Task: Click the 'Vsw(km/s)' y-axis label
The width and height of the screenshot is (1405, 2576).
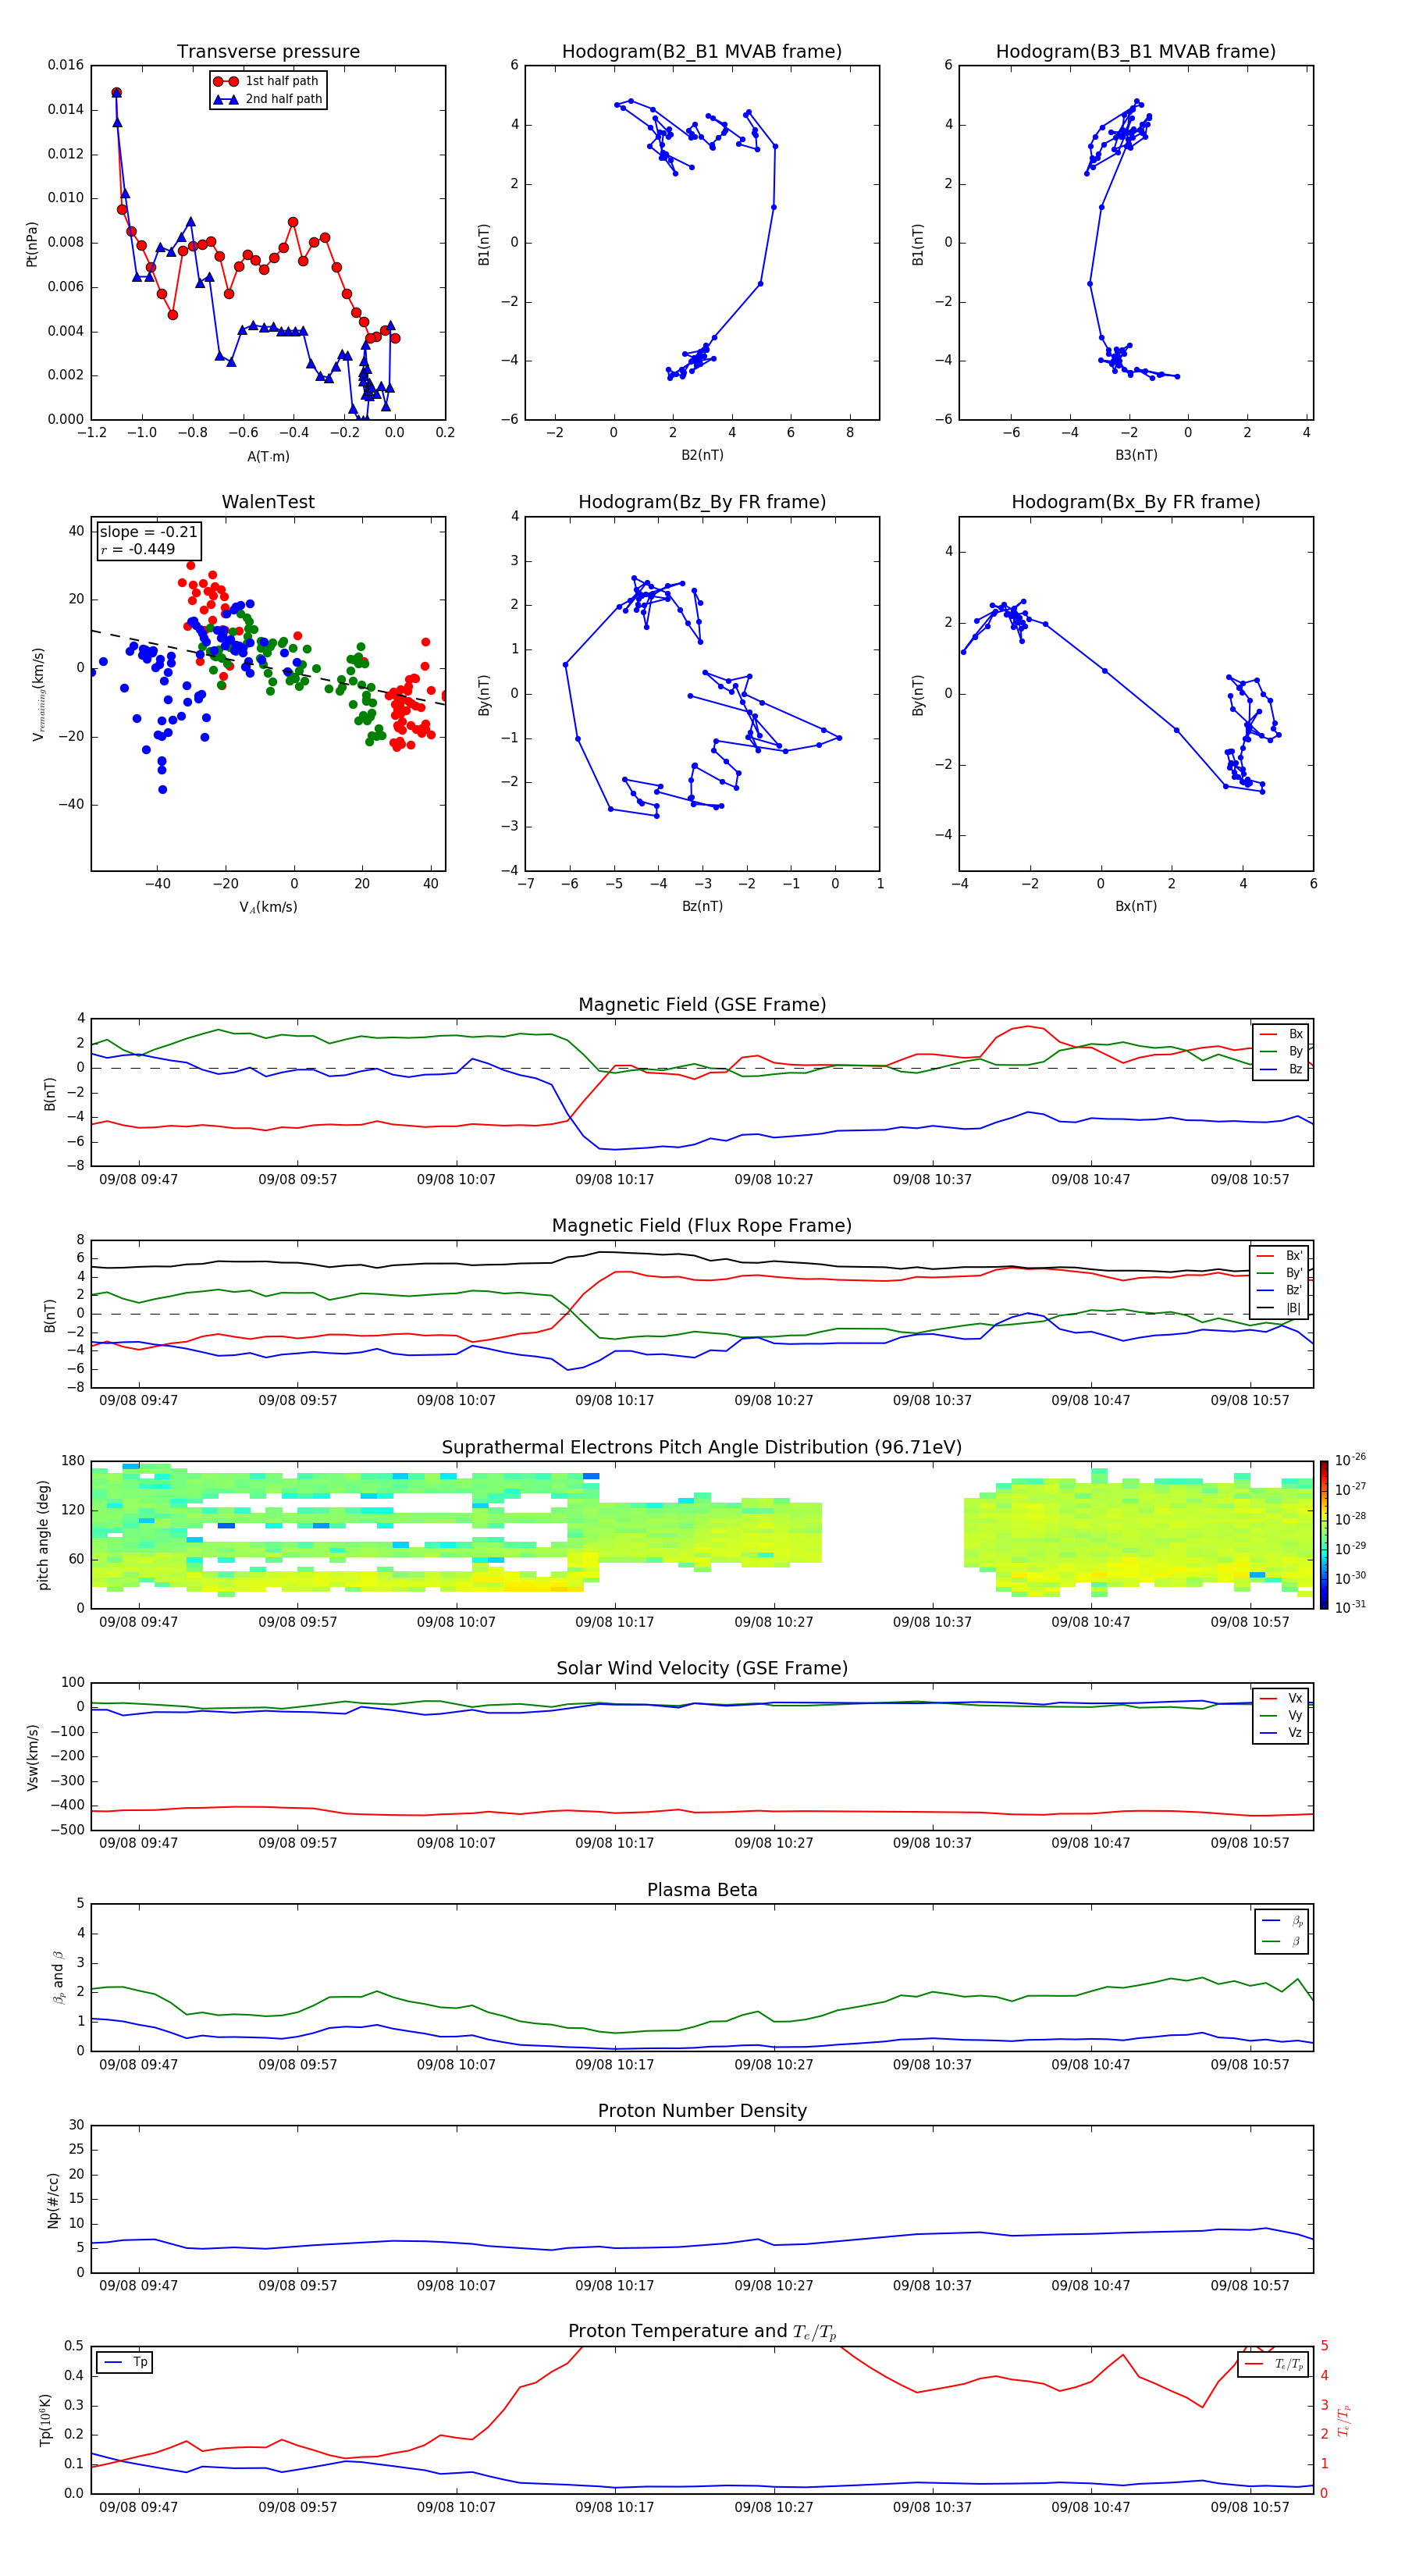Action: [x=33, y=1757]
